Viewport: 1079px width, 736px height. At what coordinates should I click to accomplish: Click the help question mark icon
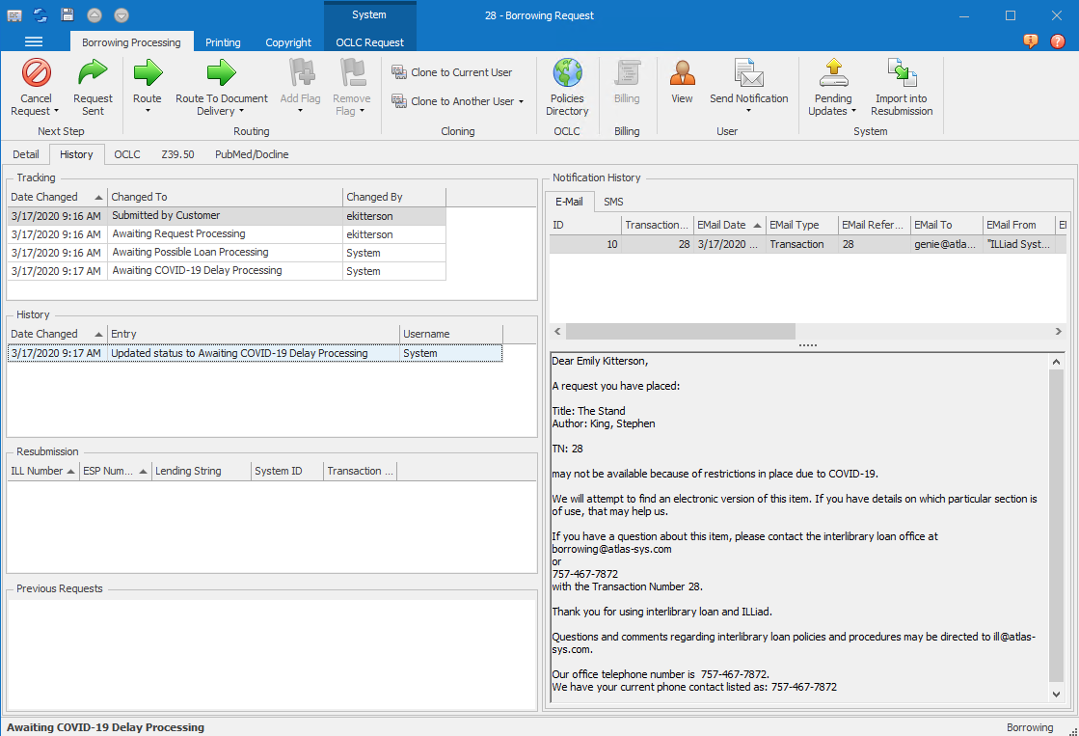point(1058,41)
